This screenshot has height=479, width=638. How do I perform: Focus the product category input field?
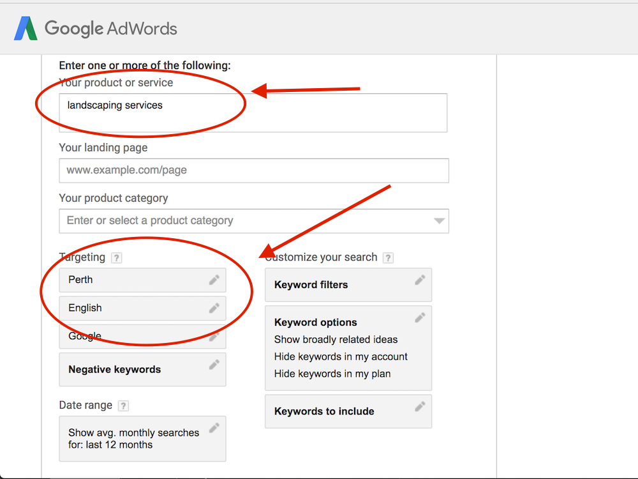coord(254,221)
